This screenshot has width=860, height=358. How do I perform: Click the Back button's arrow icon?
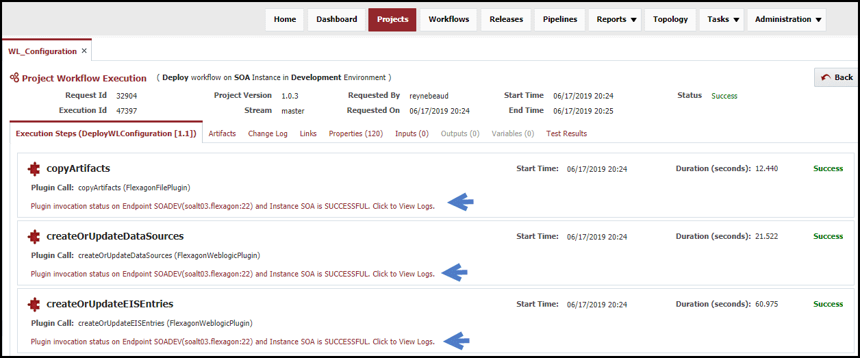(826, 77)
